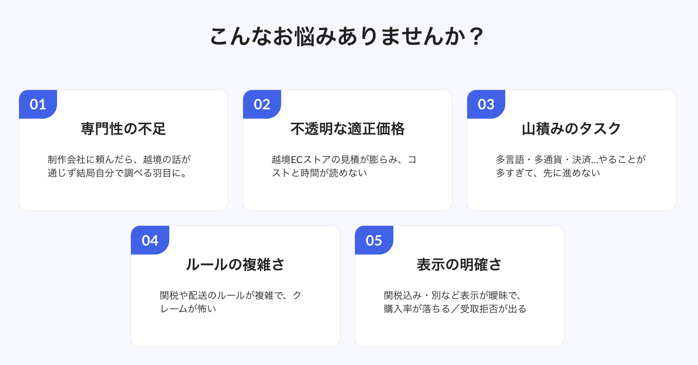Click the blue 04 number badge
Viewport: 698px width, 365px height.
pyautogui.click(x=150, y=240)
